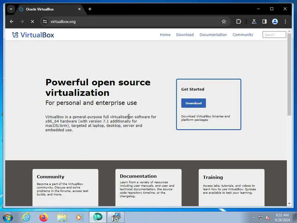
Task: Toggle the side panel icon
Action: tap(265, 21)
